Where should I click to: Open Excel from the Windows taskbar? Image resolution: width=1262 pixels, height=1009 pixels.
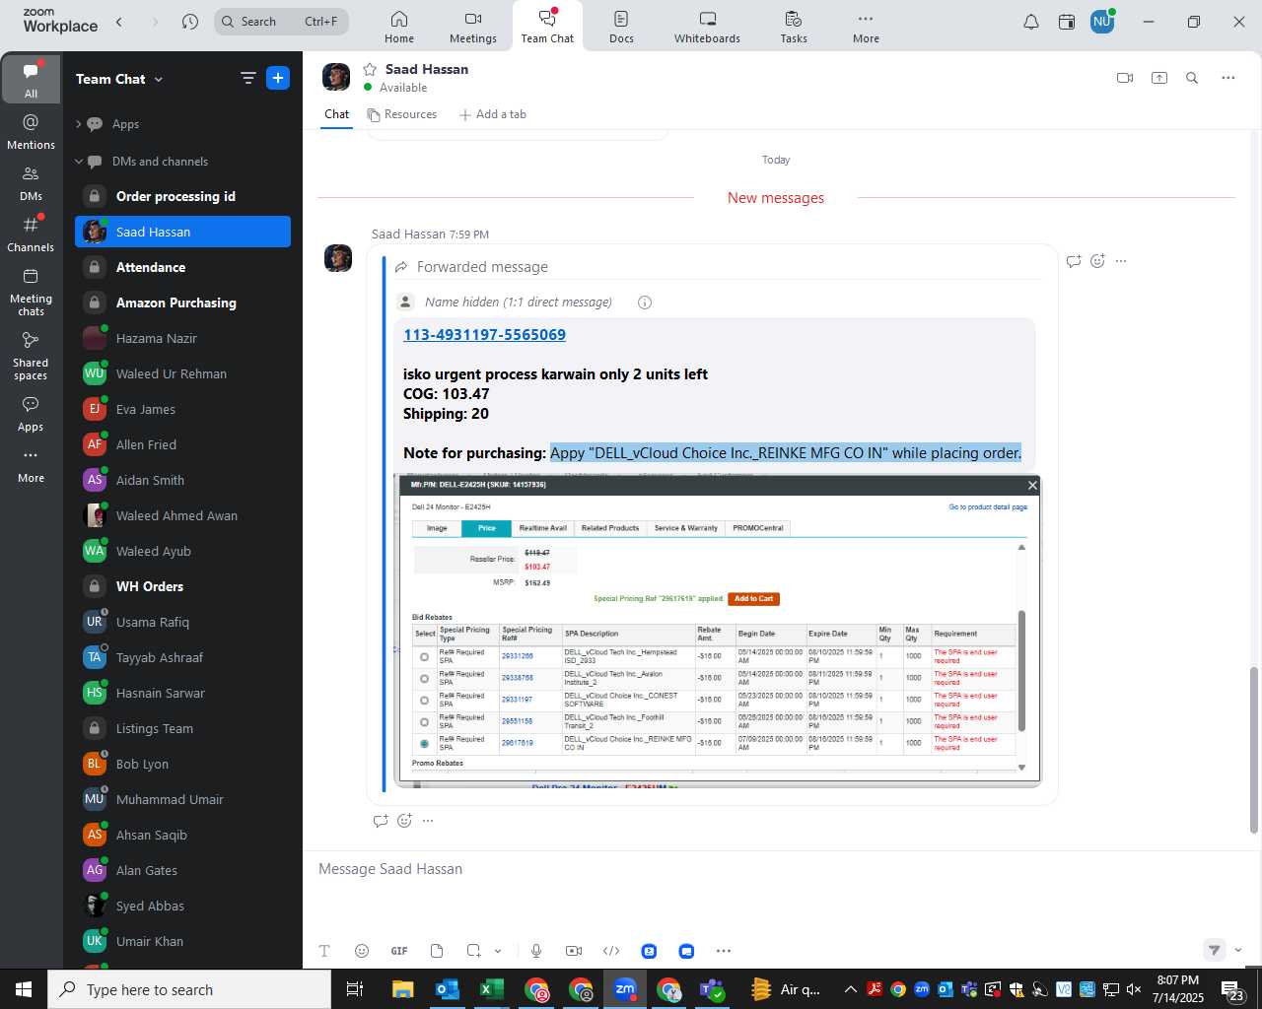(491, 989)
